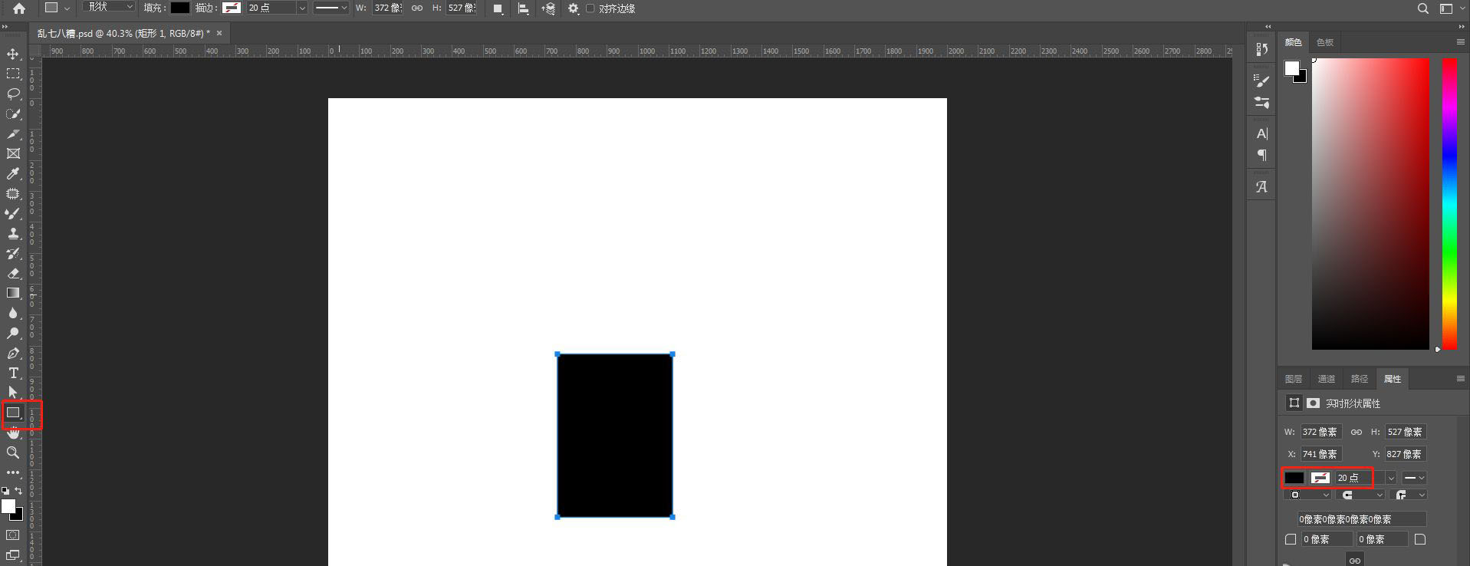1470x566 pixels.
Task: Select the Hand tool
Action: [x=13, y=433]
